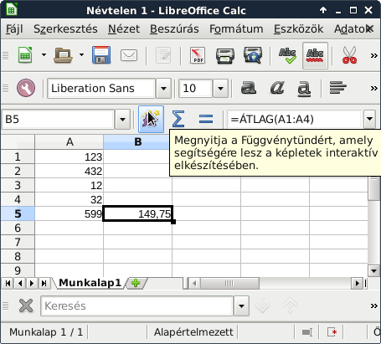Screen dimensions: 381x344
Task: Click into the Keresés search field
Action: [137, 305]
